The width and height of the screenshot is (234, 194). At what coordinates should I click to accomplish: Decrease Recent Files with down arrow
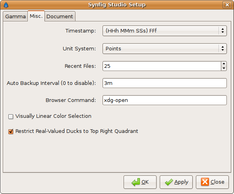tap(224, 68)
